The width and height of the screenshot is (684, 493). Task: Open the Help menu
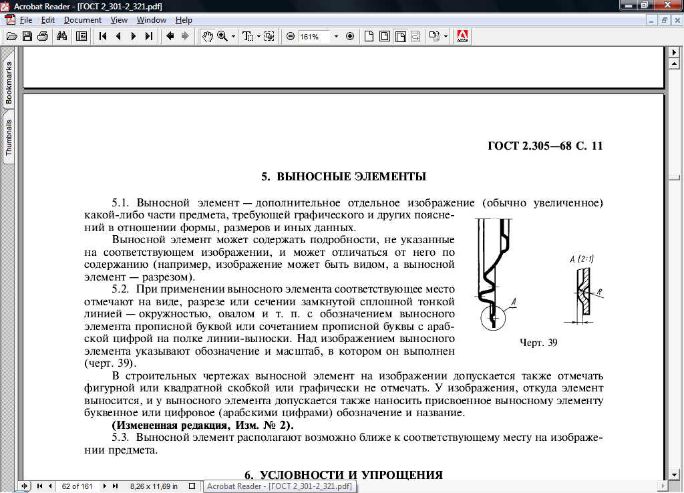pyautogui.click(x=184, y=20)
